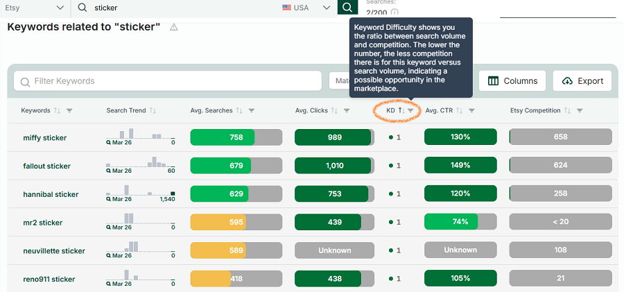Sort by KD column arrows

click(x=401, y=110)
